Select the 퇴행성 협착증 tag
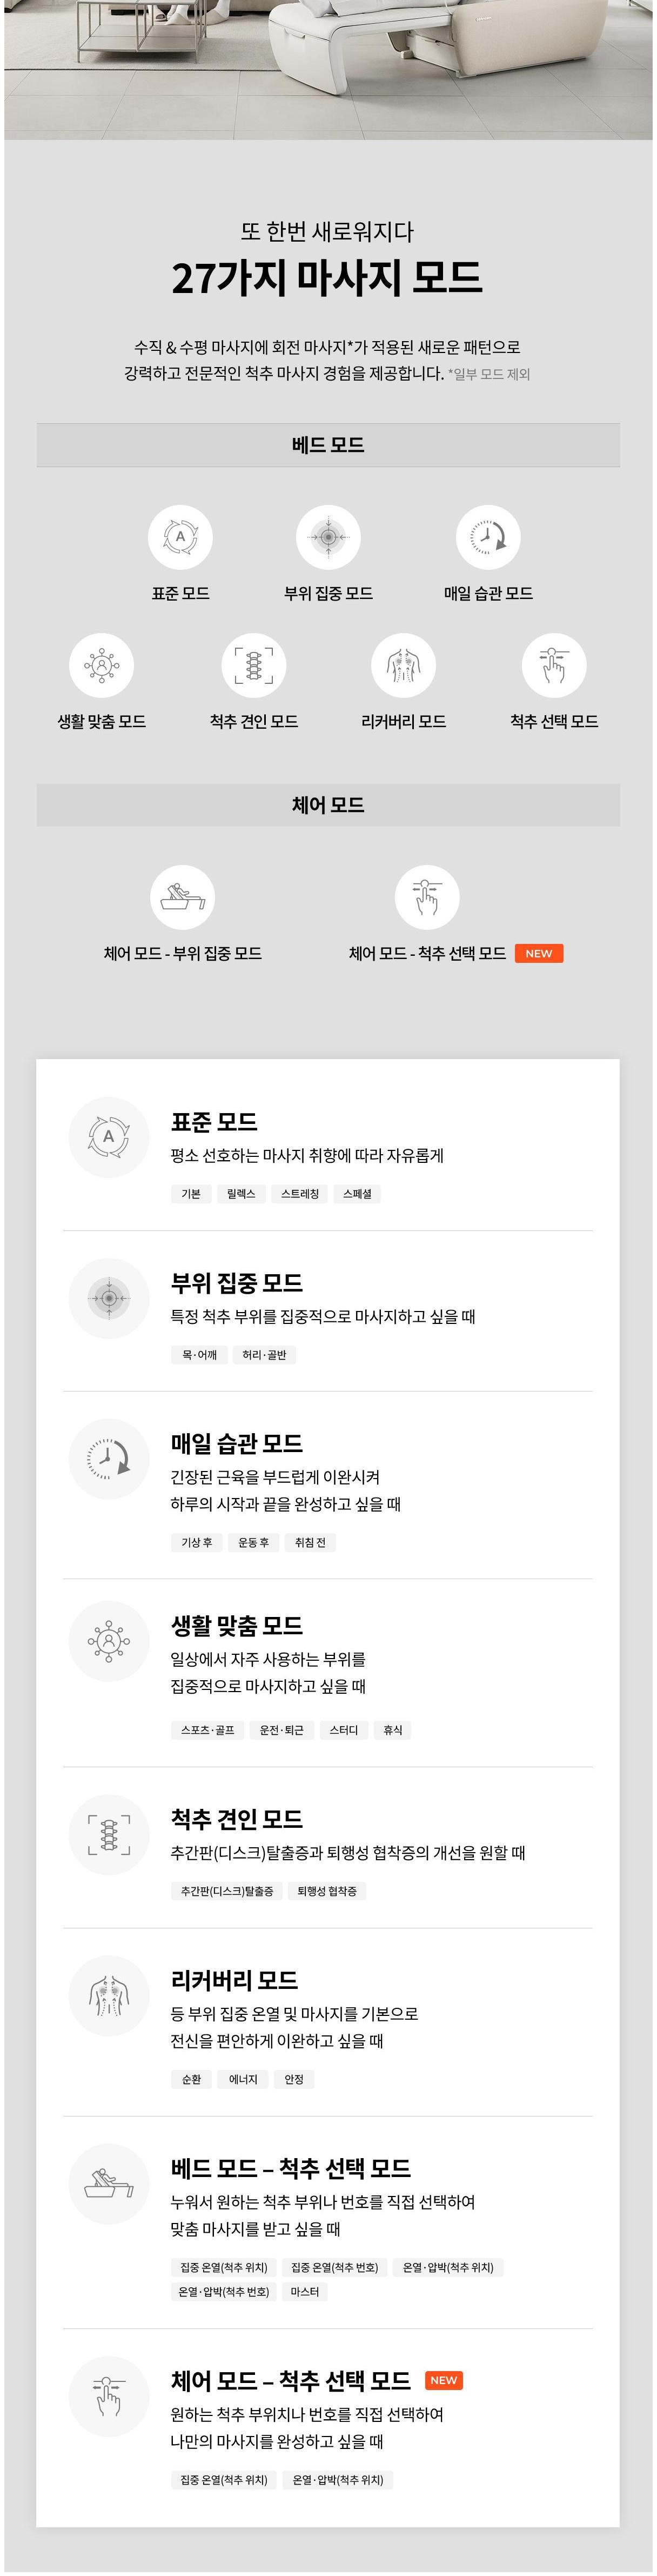This screenshot has width=657, height=2576. [x=327, y=1891]
